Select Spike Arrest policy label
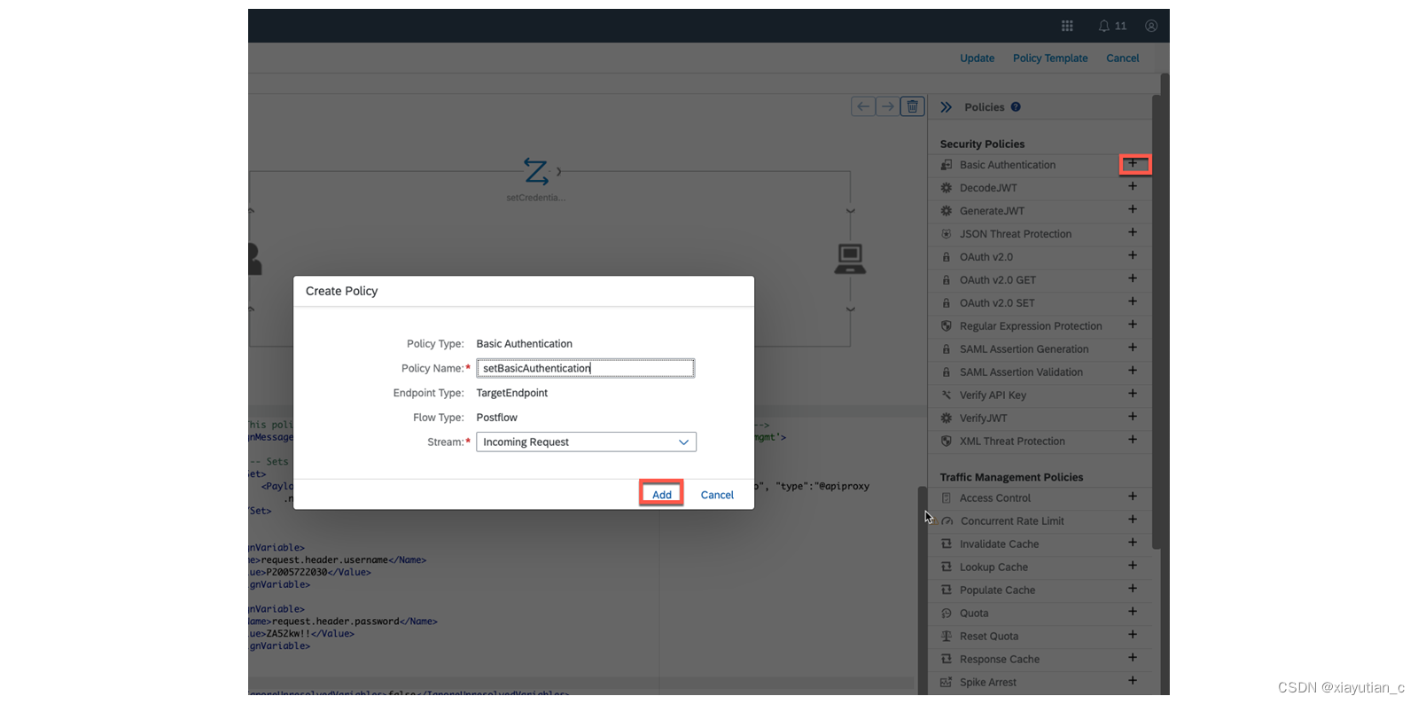The height and width of the screenshot is (704, 1418). 988,683
